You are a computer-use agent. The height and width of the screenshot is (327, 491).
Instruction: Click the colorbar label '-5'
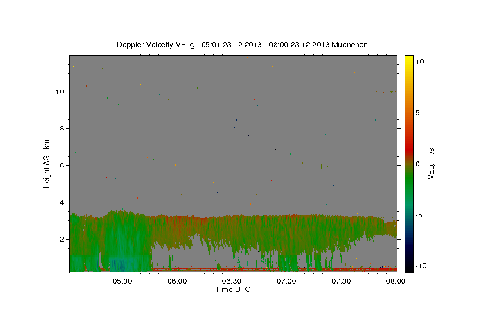419,215
